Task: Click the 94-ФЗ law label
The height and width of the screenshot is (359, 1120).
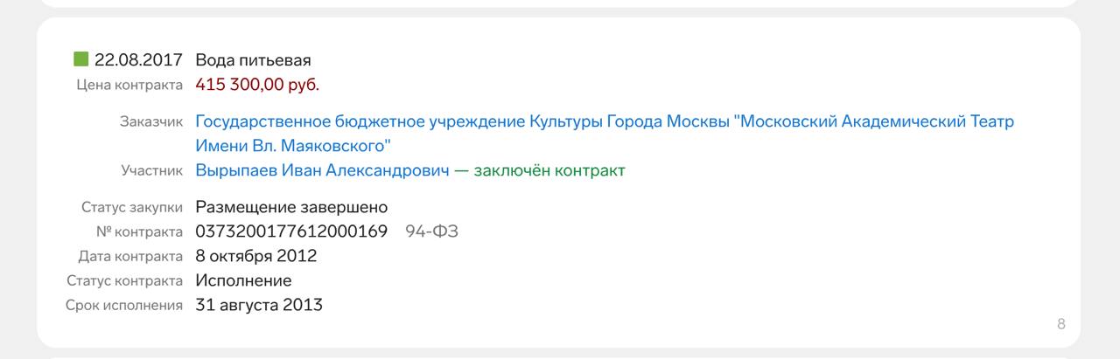Action: click(x=431, y=231)
